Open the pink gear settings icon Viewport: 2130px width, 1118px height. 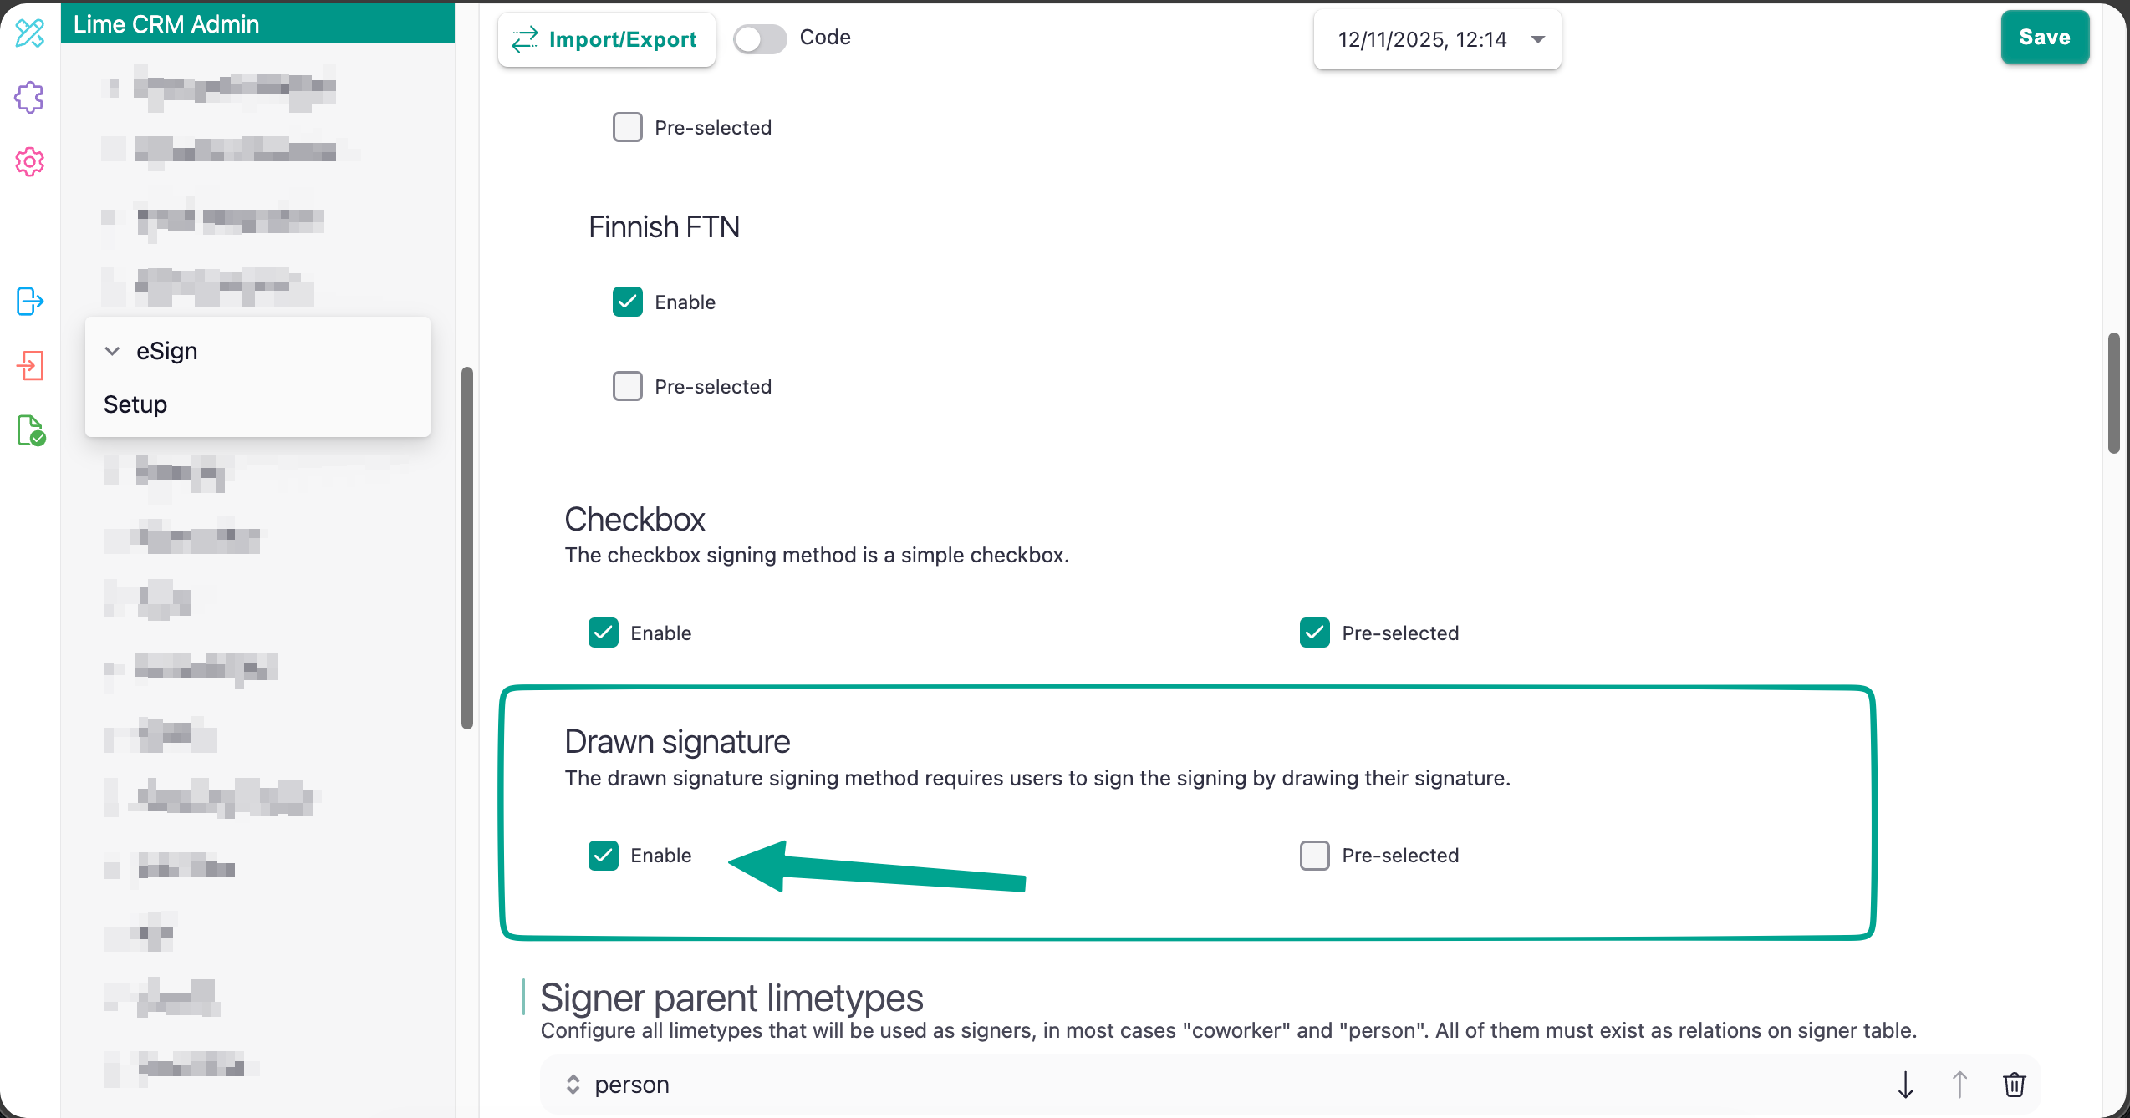30,162
